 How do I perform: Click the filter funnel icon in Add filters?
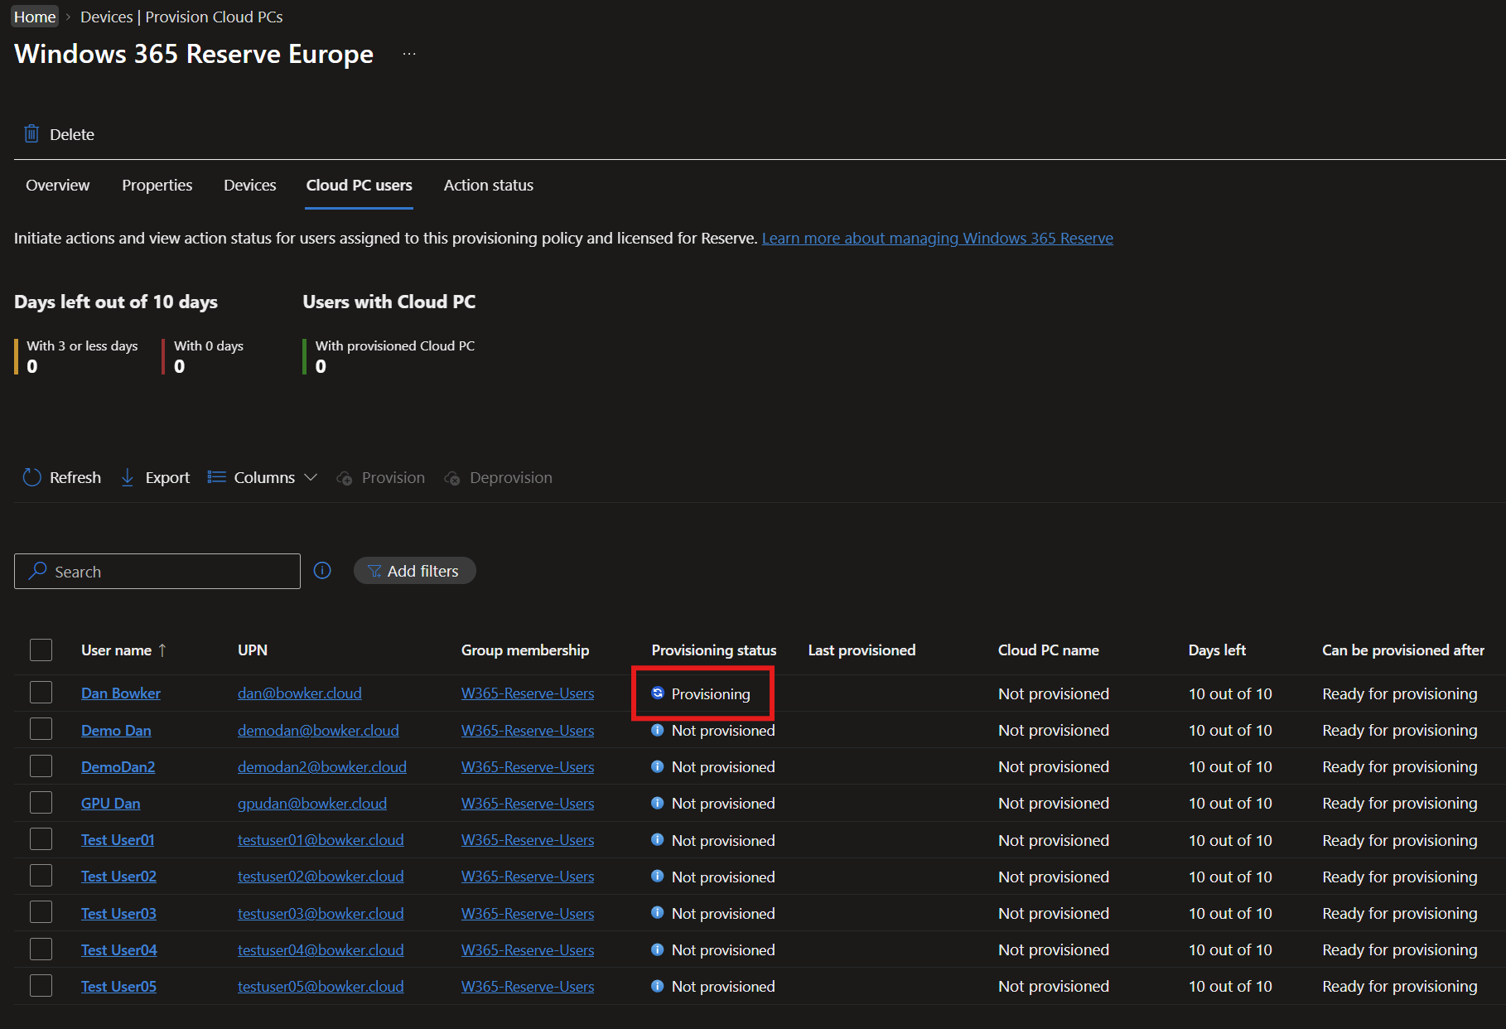(374, 571)
